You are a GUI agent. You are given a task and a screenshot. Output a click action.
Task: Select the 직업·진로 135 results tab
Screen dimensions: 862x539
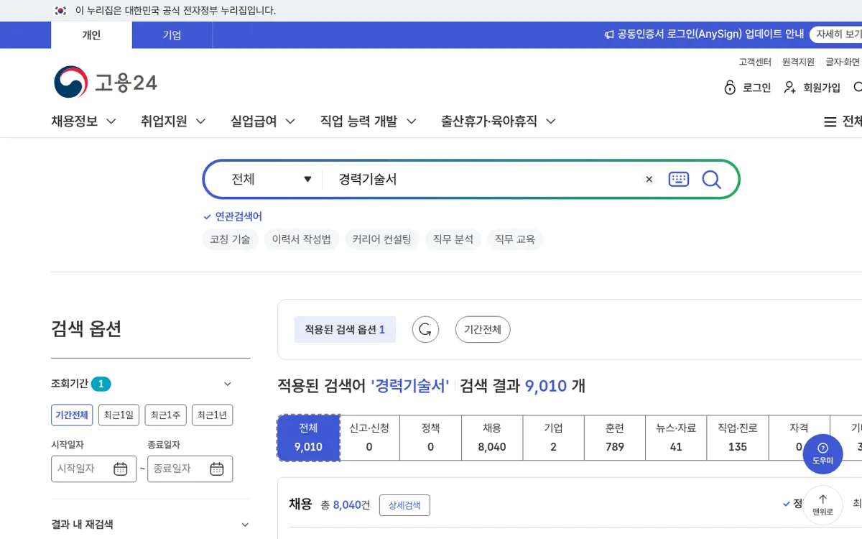[738, 438]
